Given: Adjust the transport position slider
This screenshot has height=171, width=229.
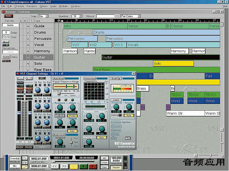Looking at the screenshot, I should pos(54,162).
